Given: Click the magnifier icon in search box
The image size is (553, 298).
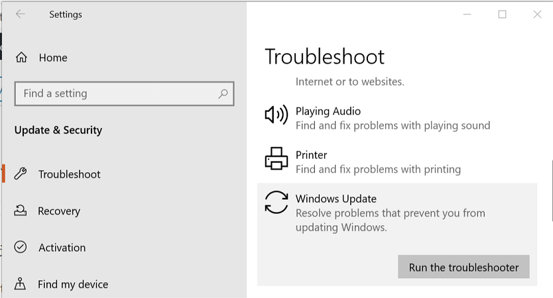Looking at the screenshot, I should (x=223, y=93).
